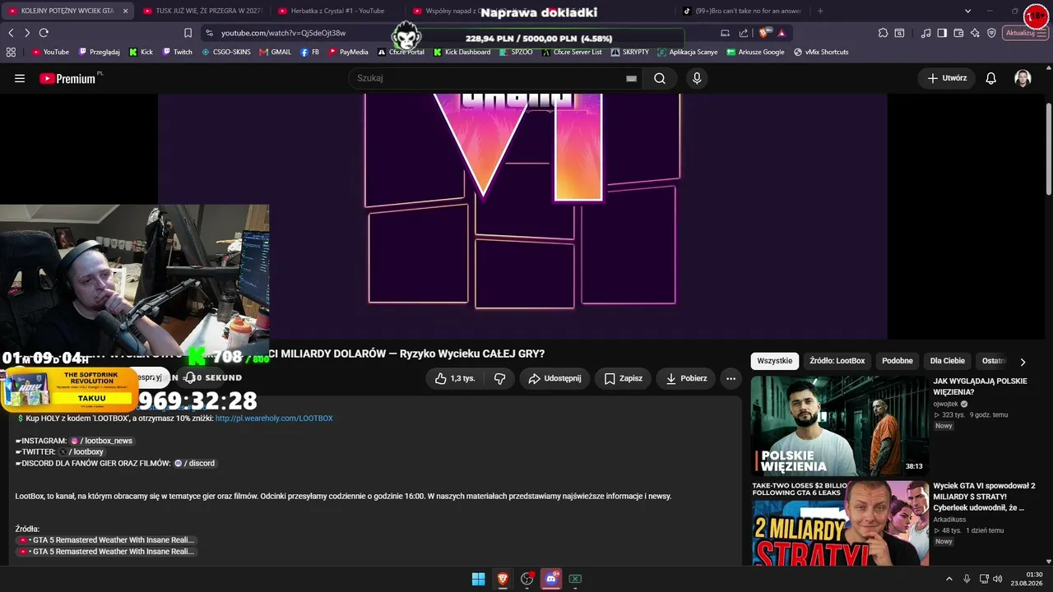The image size is (1053, 592).
Task: Open the lootboxy Twitter link
Action: click(81, 452)
